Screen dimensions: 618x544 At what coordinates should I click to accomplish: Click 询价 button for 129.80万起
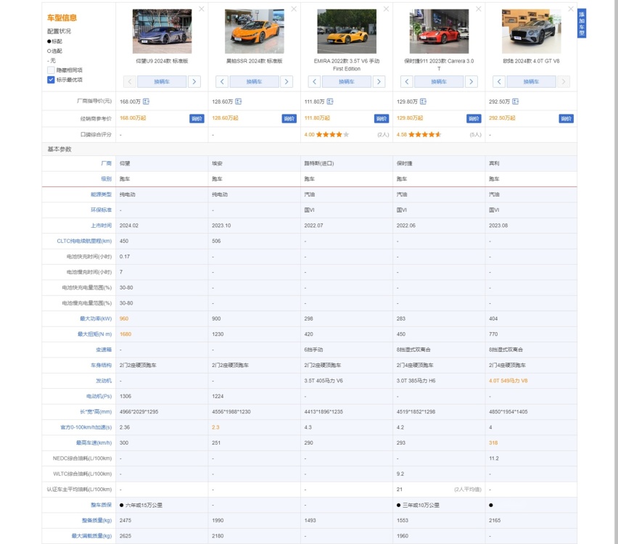(x=474, y=118)
